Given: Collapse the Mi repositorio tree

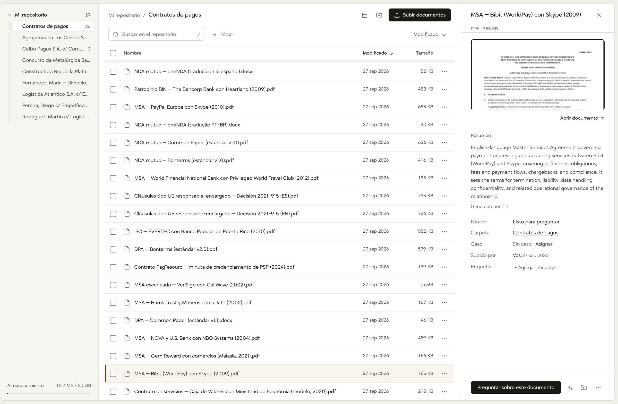Looking at the screenshot, I should 9,15.
